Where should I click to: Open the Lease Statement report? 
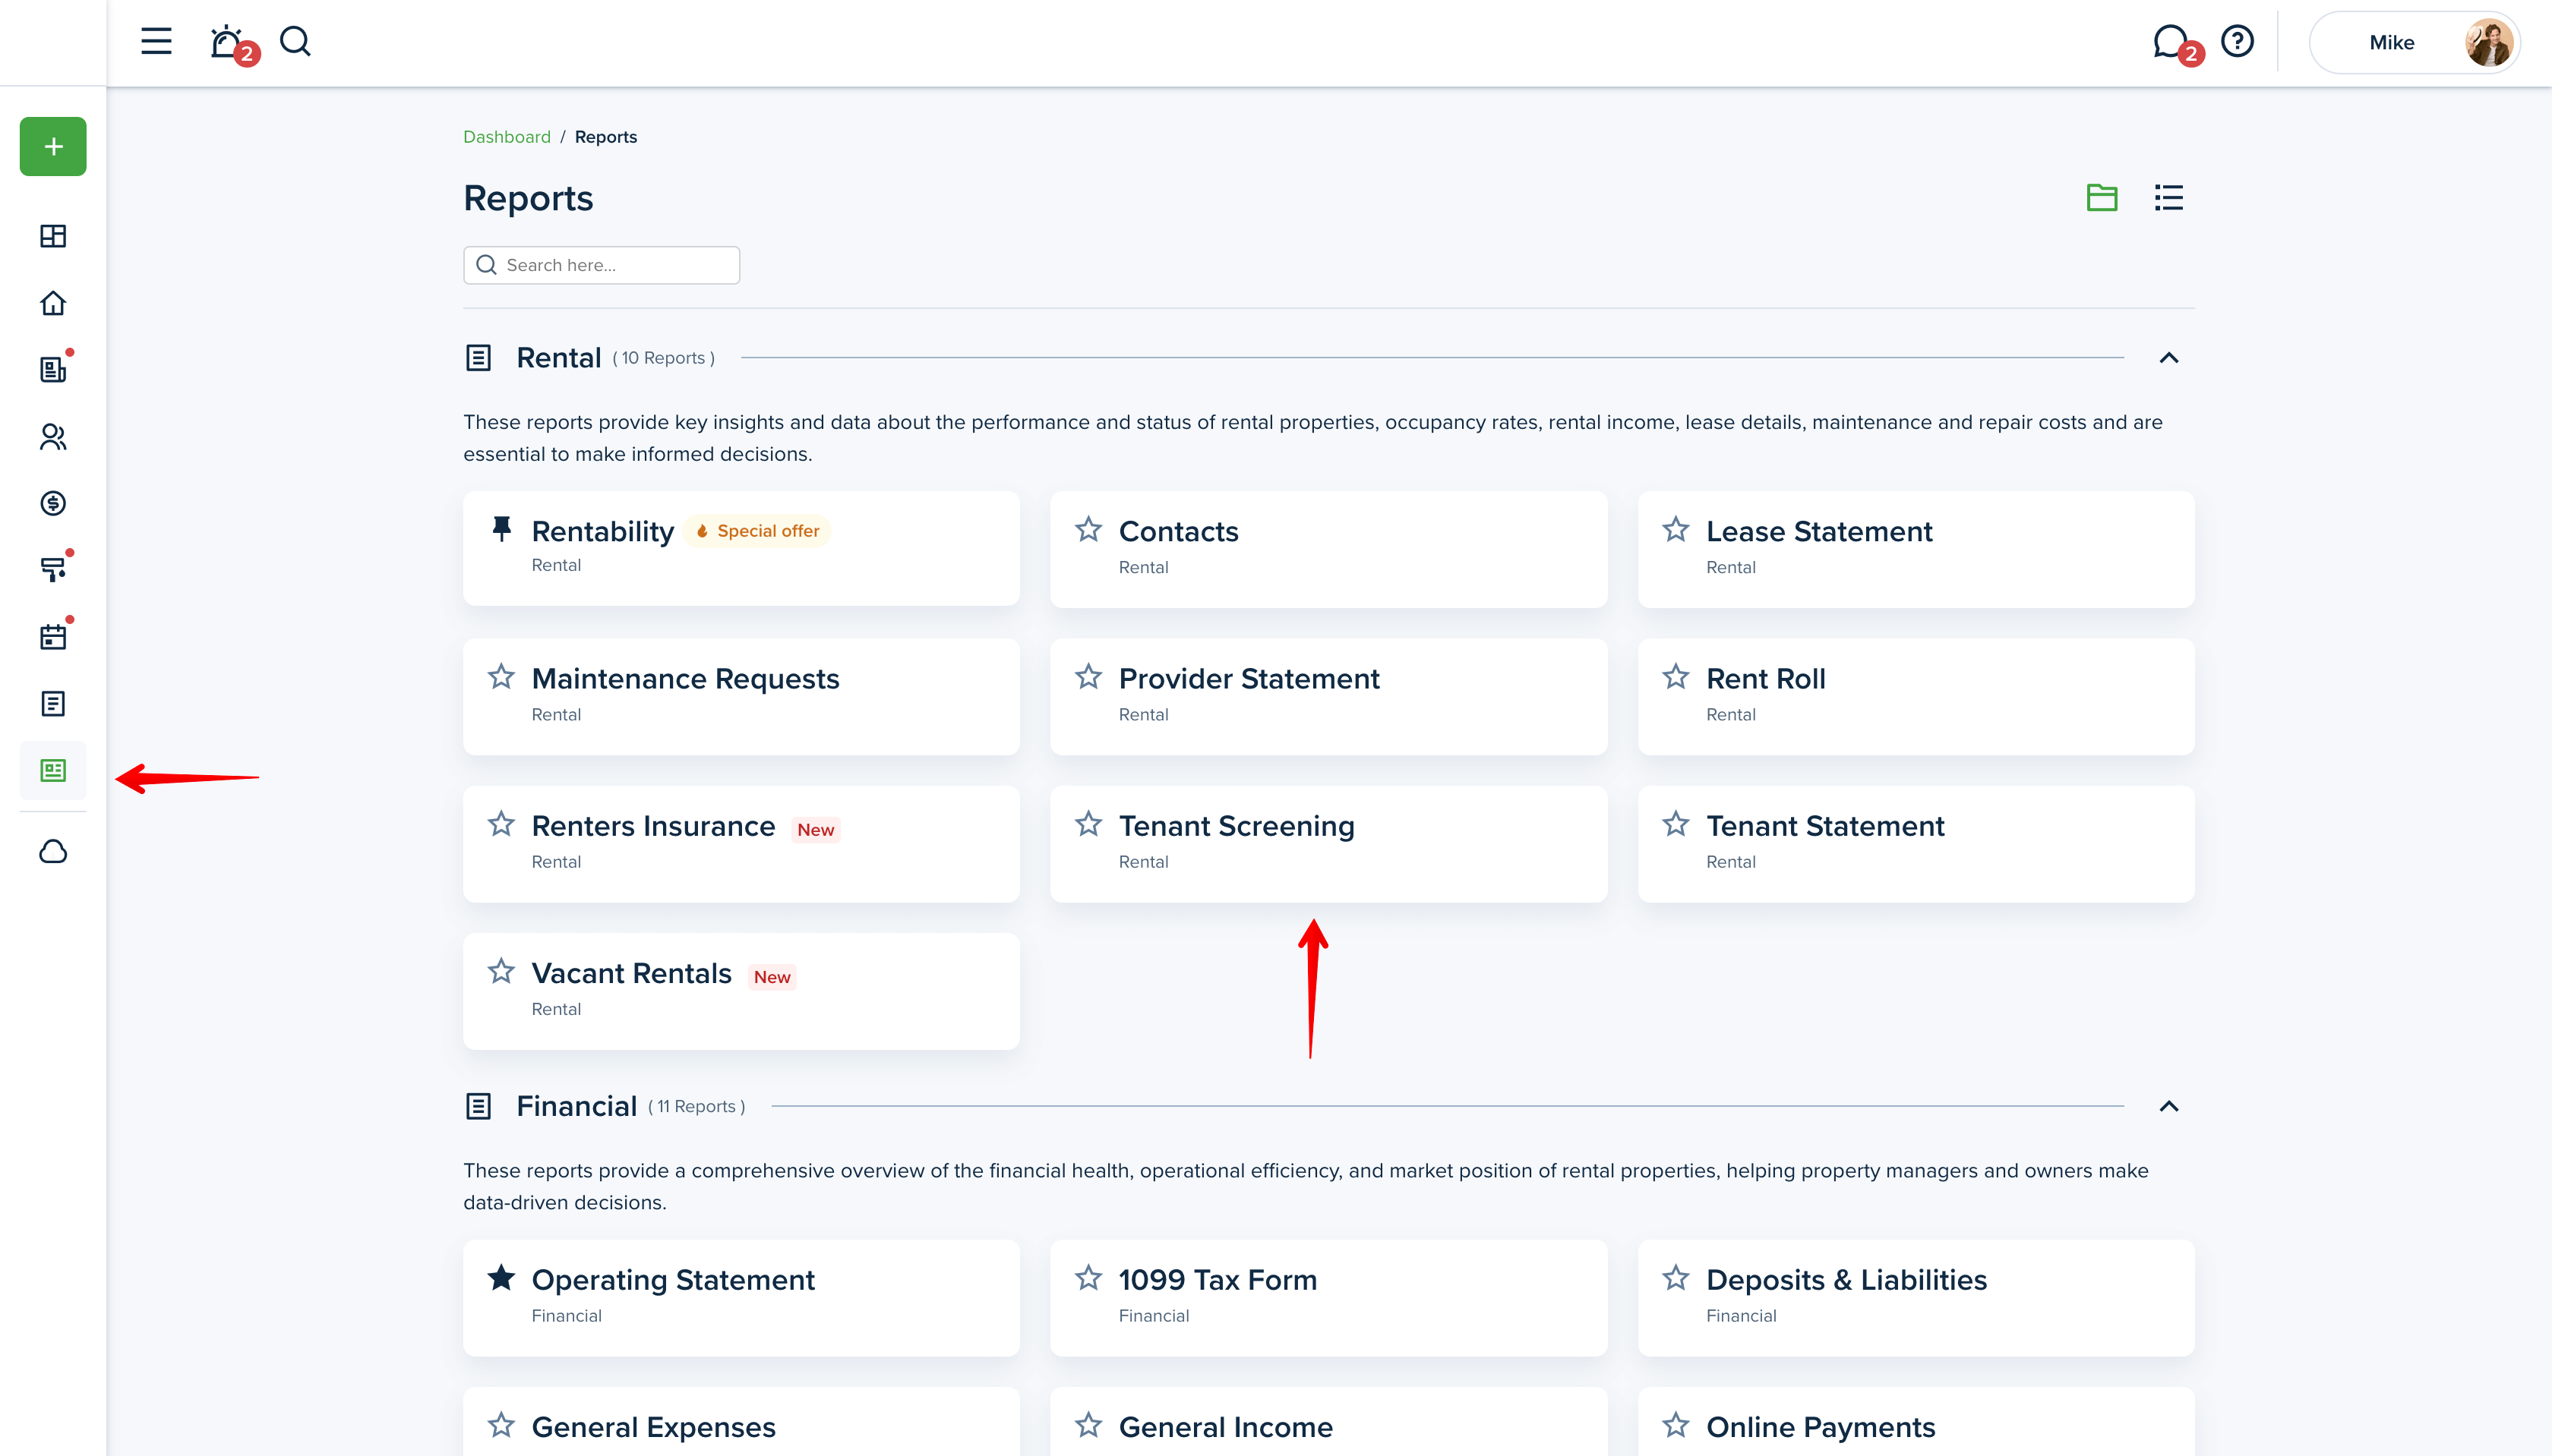click(1916, 549)
